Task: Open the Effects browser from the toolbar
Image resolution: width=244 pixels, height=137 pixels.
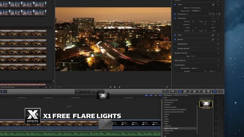Action: 180,91
